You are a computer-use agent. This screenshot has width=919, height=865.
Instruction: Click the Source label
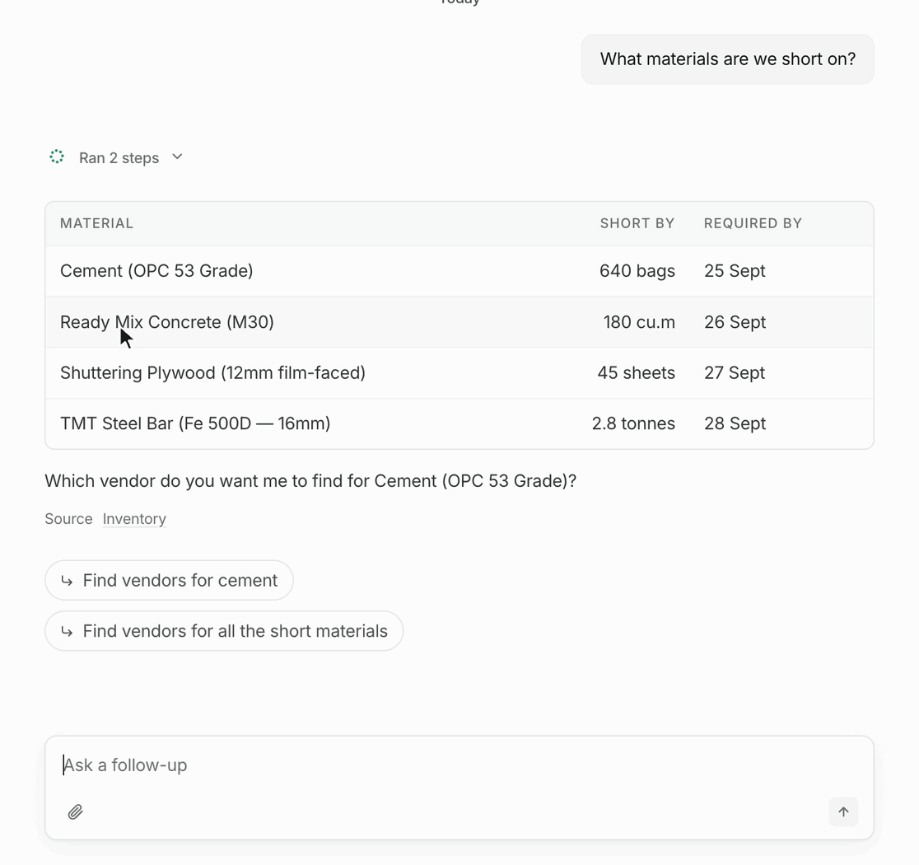68,519
